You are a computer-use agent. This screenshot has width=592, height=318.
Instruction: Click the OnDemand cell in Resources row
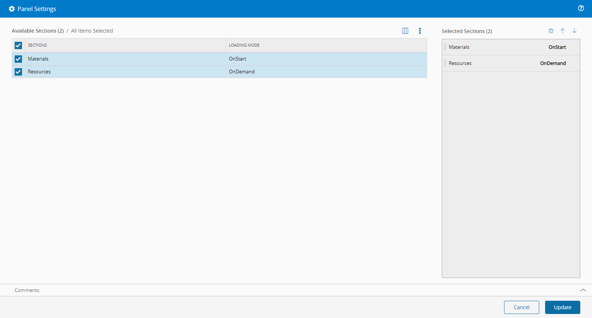(242, 72)
